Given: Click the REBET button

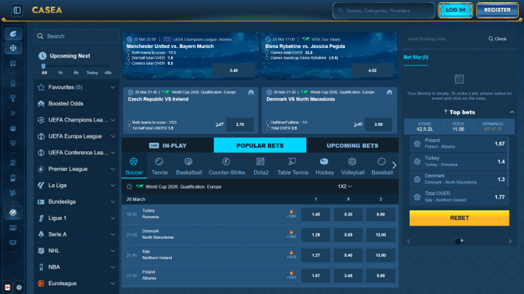Looking at the screenshot, I should click(459, 218).
